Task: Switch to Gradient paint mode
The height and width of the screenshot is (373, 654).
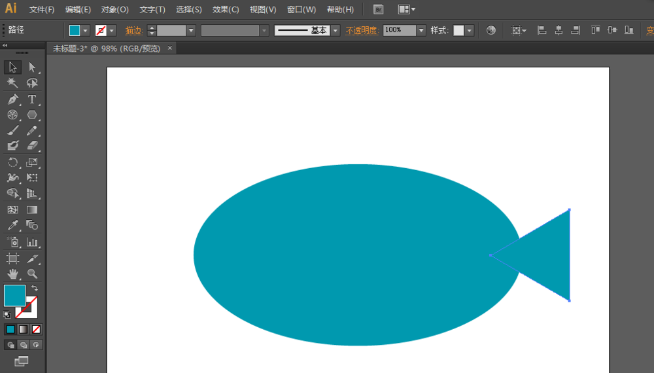Action: click(x=24, y=329)
